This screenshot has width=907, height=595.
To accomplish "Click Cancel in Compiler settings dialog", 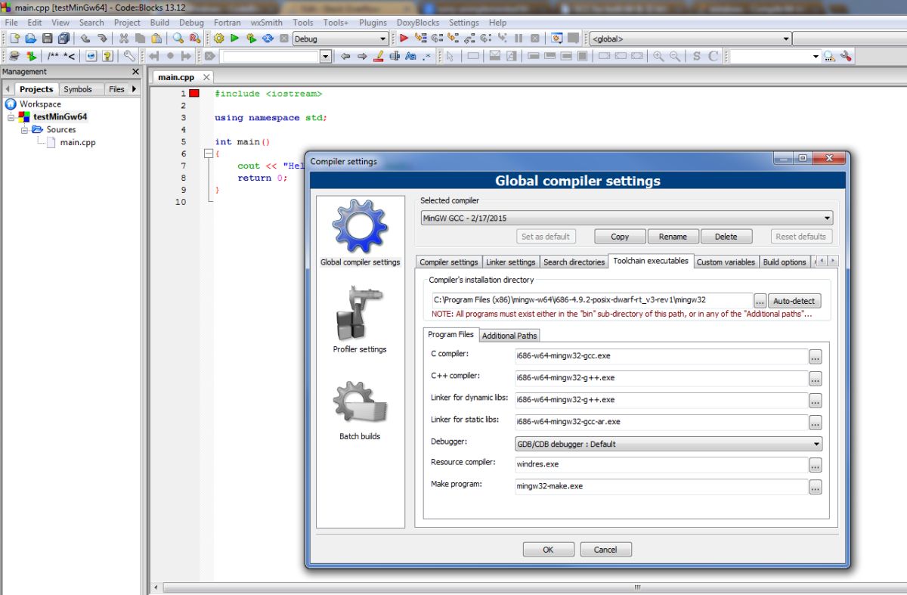I will (x=605, y=550).
